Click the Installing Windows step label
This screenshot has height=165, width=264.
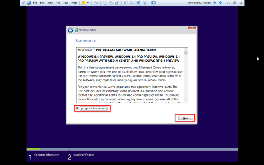coord(84,155)
